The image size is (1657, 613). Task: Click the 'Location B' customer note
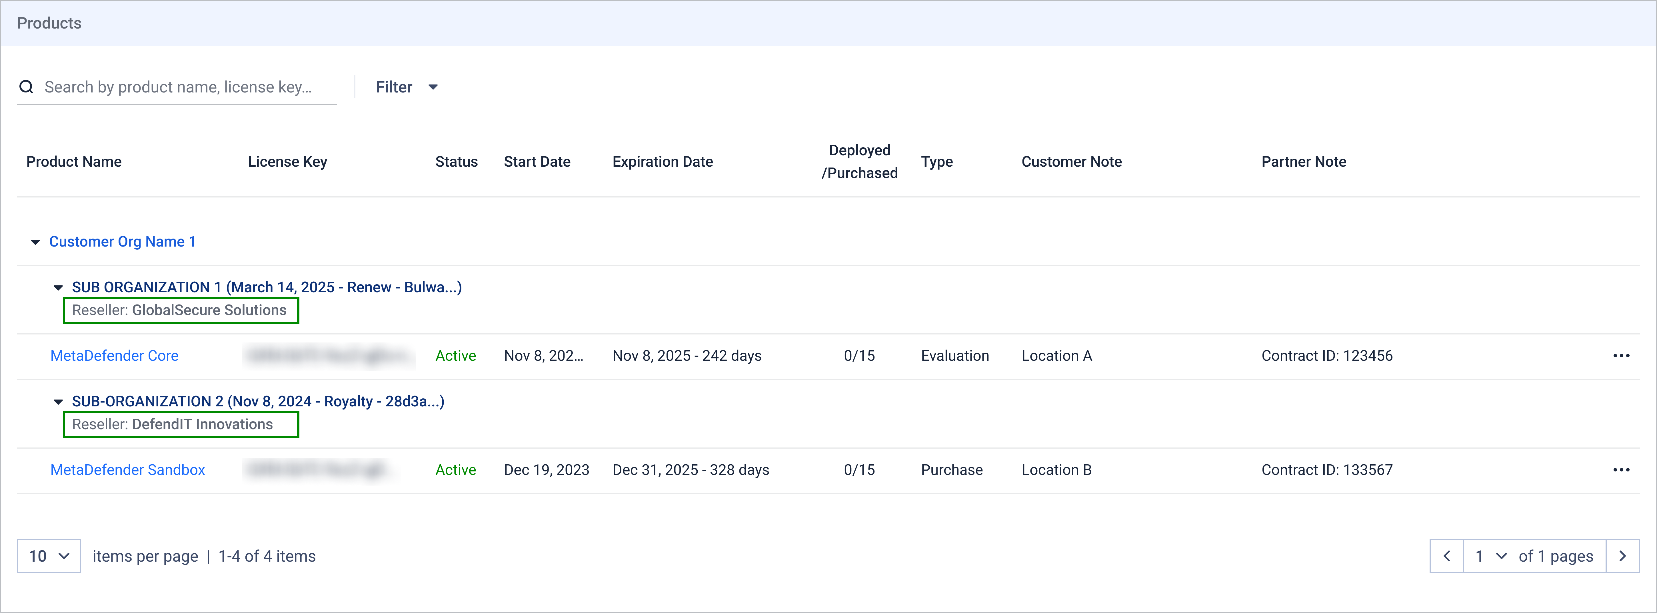click(1056, 470)
